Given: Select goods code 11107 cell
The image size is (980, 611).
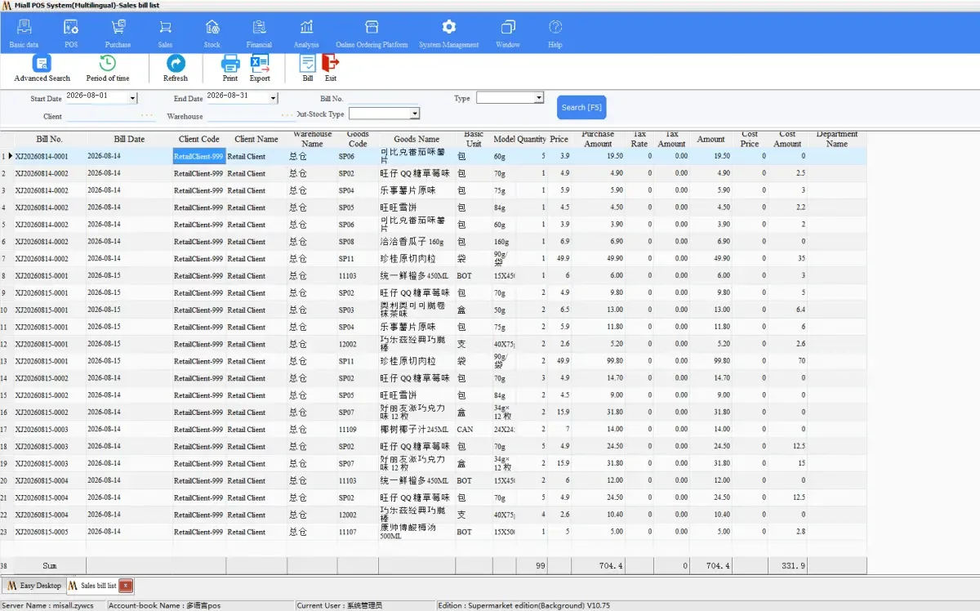Looking at the screenshot, I should (x=358, y=532).
